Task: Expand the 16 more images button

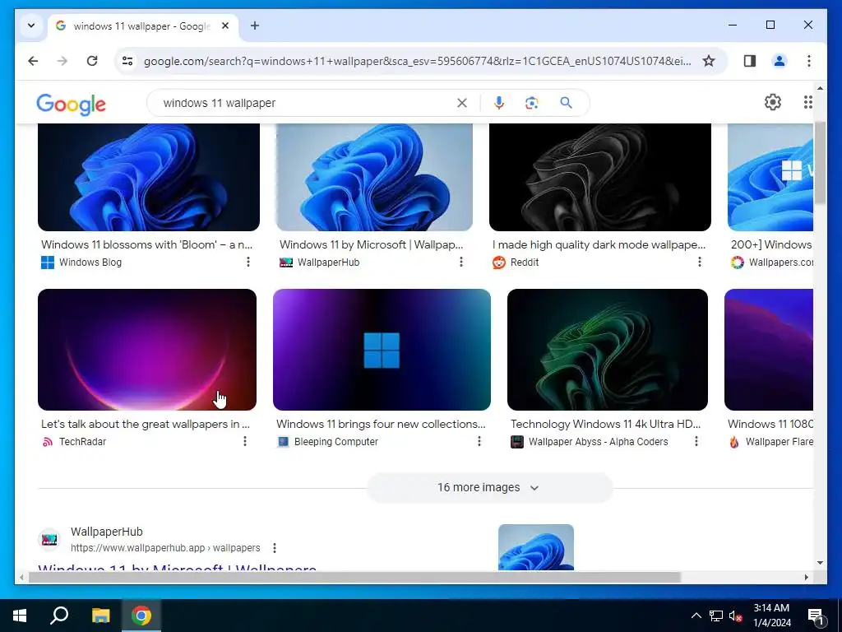Action: (x=489, y=487)
